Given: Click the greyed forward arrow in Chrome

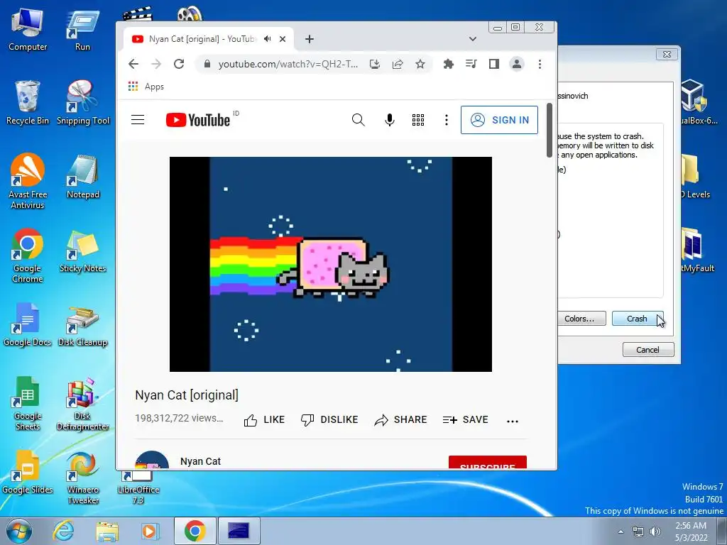Looking at the screenshot, I should [x=156, y=64].
